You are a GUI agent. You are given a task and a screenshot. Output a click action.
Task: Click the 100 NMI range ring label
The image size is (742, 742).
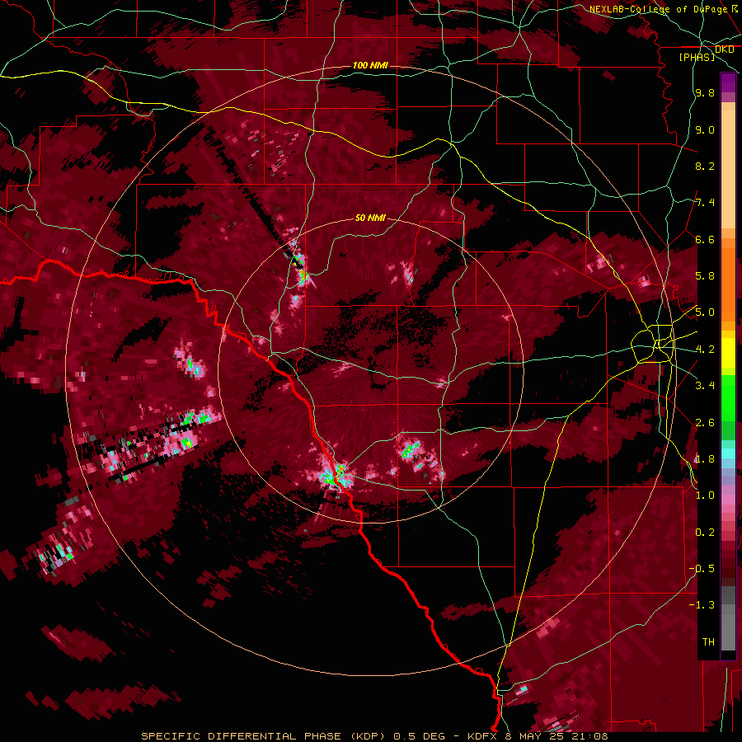pos(370,65)
